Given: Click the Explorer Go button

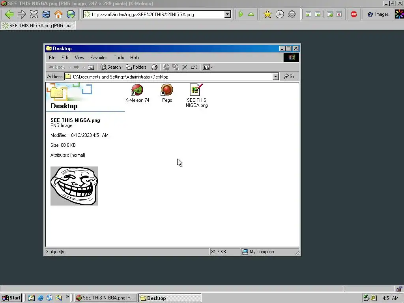Looking at the screenshot, I should click(x=289, y=77).
